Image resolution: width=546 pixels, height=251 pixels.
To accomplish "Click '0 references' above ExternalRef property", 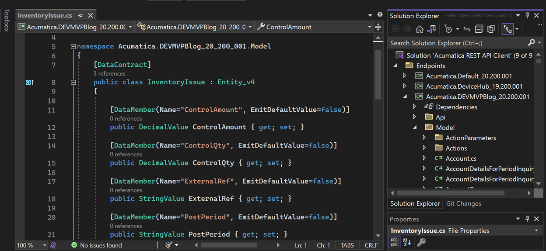I will click(126, 190).
